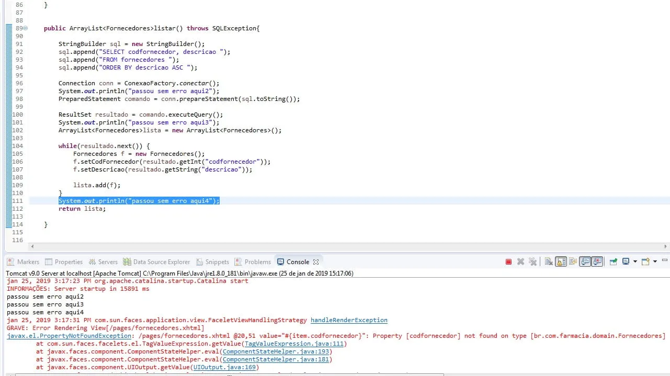
Task: Close the Console tab with its X
Action: coord(315,262)
